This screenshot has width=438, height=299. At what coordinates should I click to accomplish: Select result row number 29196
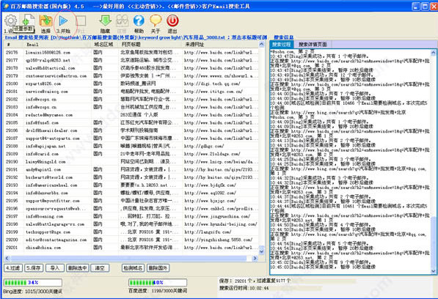click(x=131, y=209)
